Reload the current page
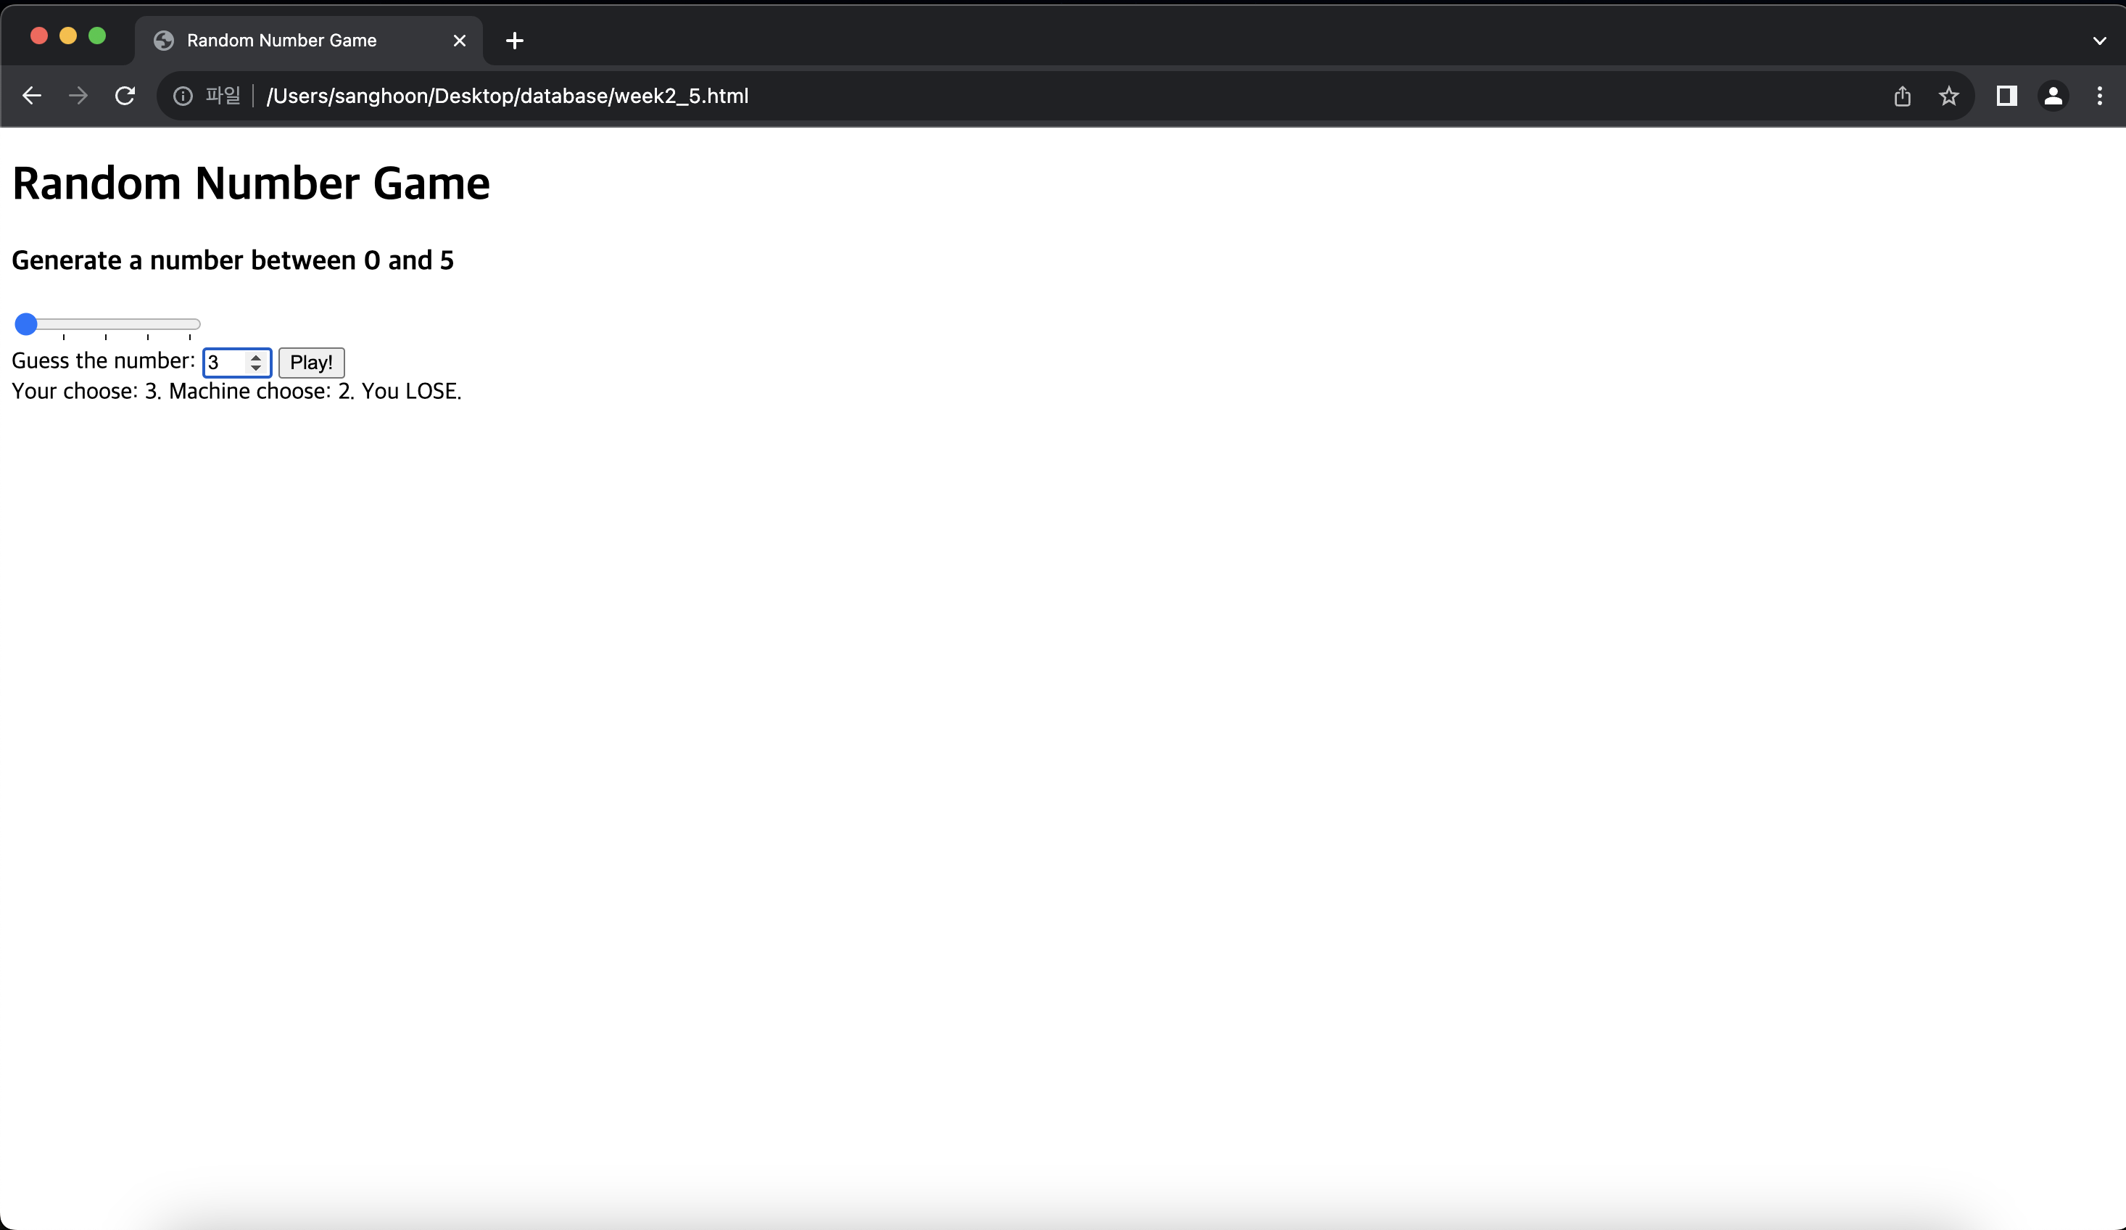Viewport: 2126px width, 1230px height. pos(125,96)
